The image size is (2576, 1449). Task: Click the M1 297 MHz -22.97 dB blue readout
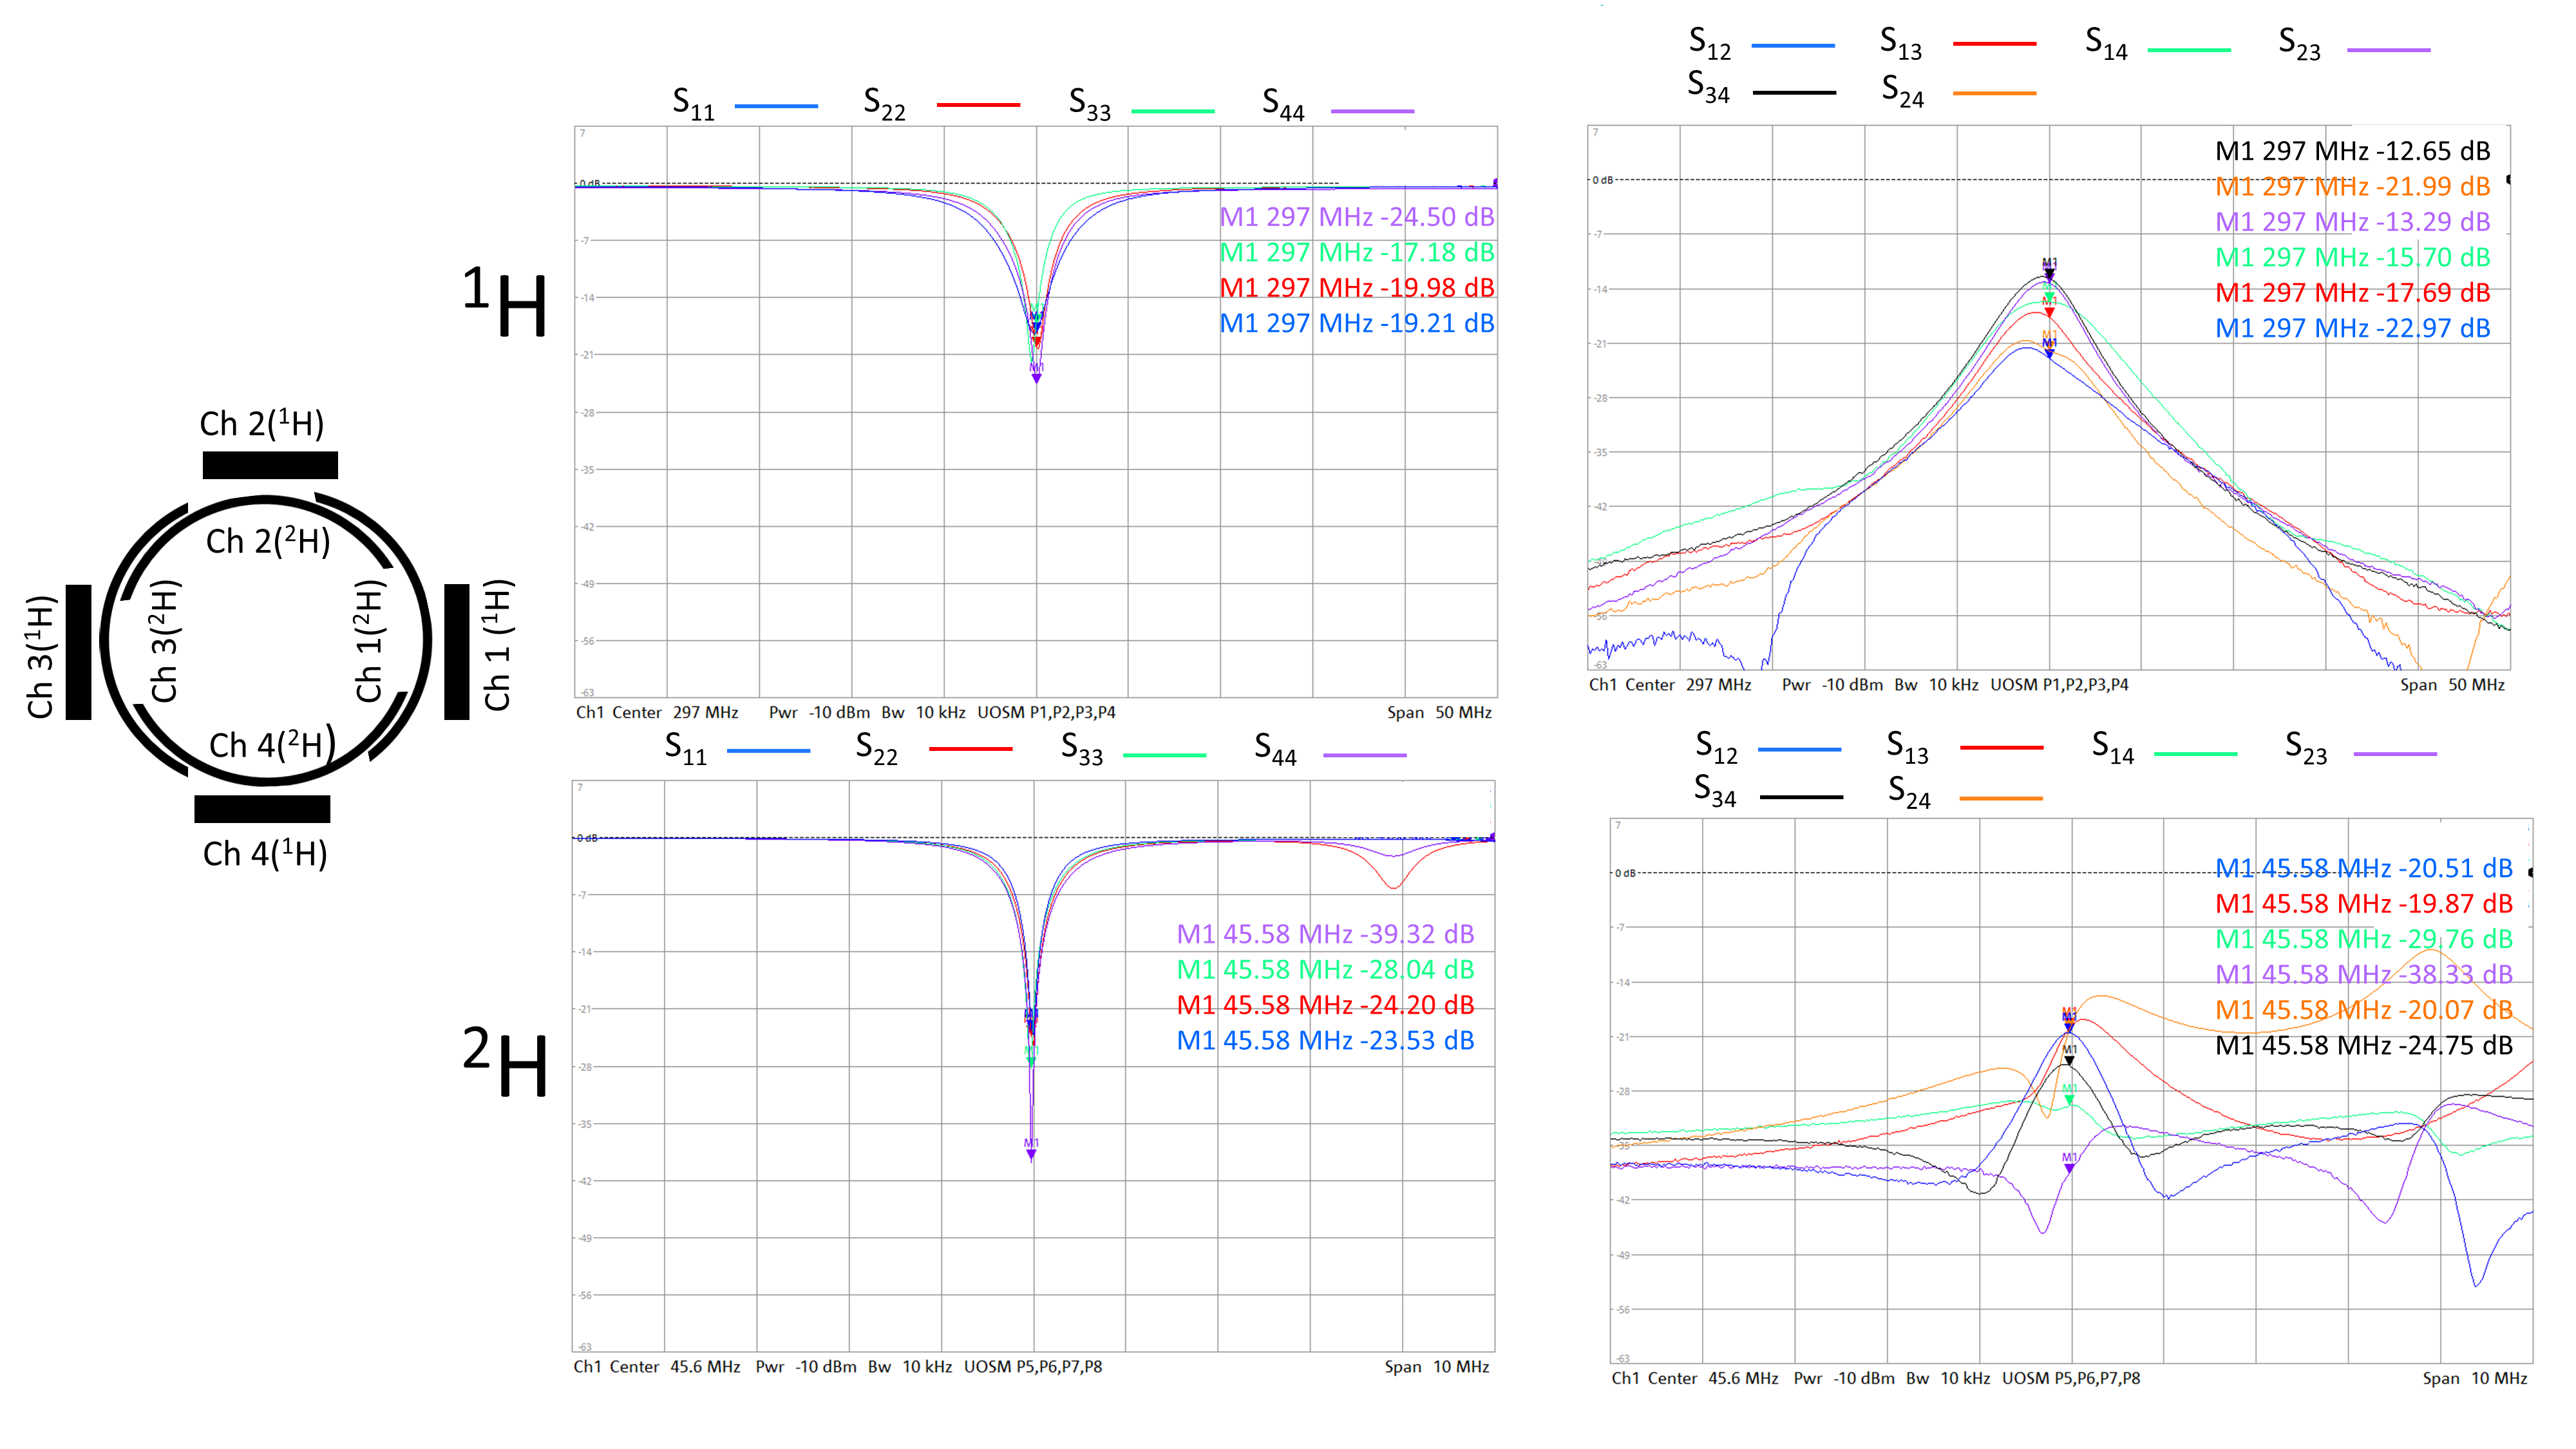click(2352, 328)
